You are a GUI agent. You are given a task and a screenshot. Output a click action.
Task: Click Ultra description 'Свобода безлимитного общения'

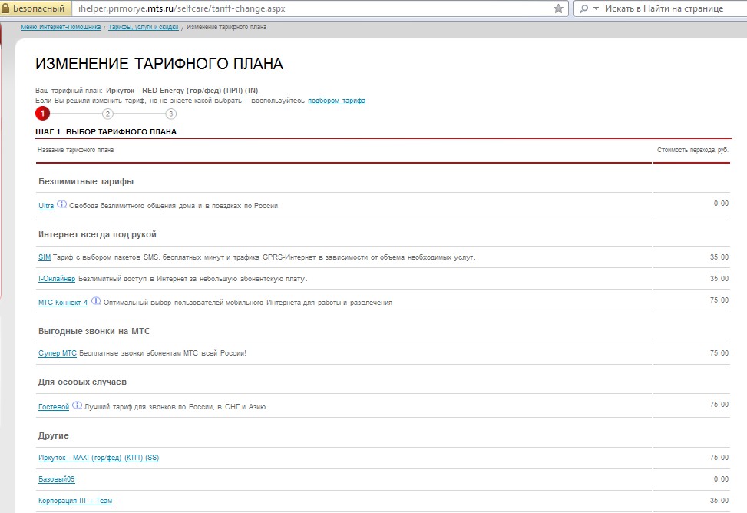124,206
